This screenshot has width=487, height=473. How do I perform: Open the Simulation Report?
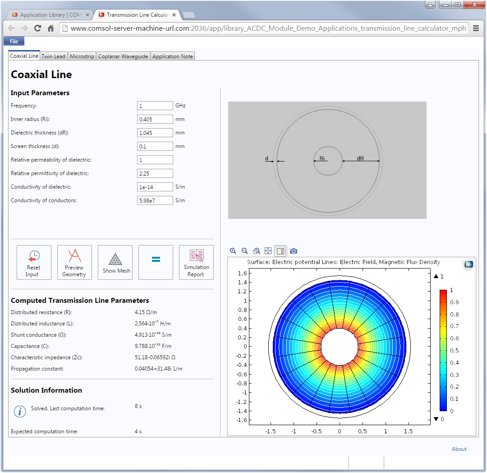(196, 262)
